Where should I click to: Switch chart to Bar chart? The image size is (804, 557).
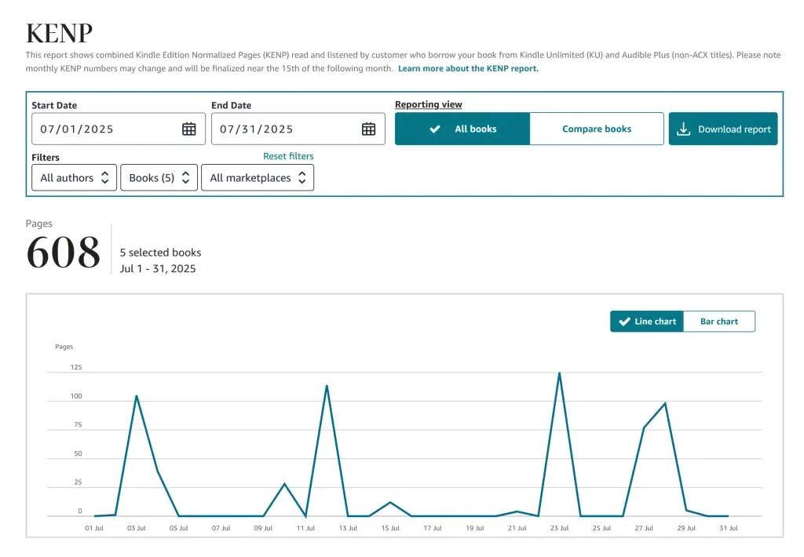click(719, 322)
